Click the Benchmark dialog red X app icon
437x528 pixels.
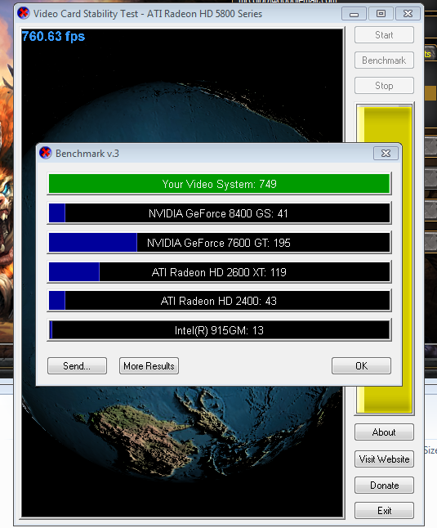46,153
